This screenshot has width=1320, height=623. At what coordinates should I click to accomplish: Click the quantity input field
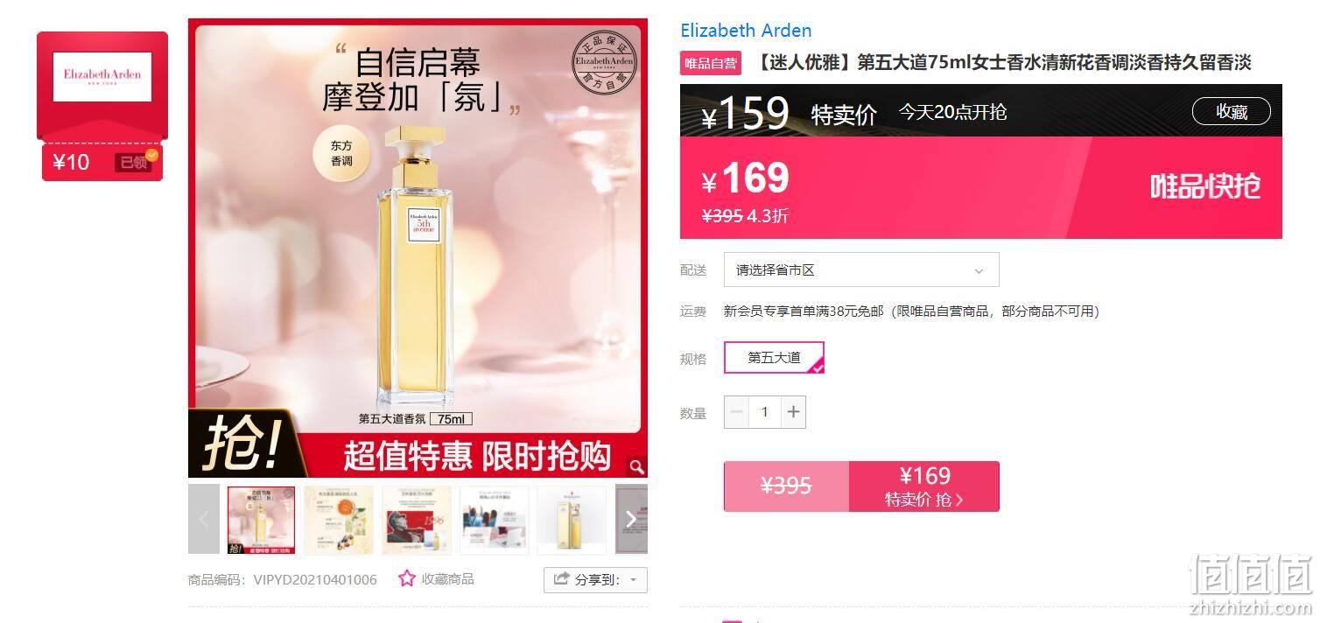pos(765,411)
